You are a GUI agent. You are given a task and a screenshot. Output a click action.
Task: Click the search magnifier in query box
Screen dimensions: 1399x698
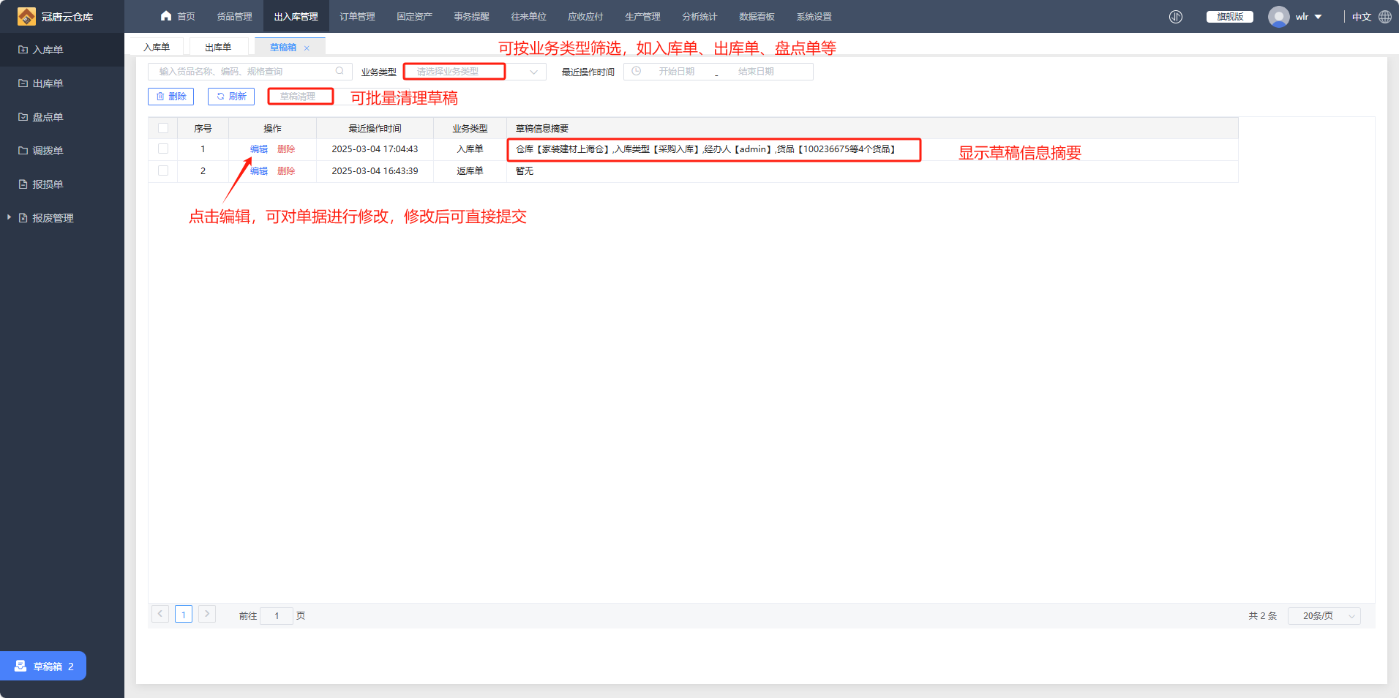(x=340, y=71)
